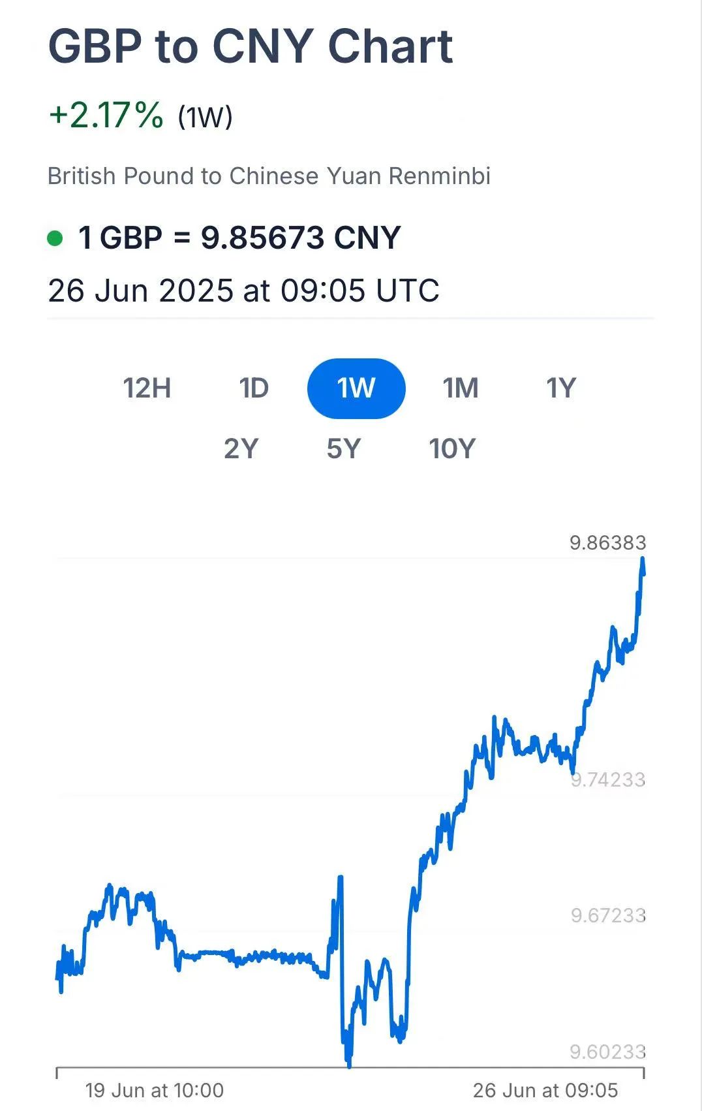Switch chart to 1Y range
The image size is (702, 1111).
(561, 388)
